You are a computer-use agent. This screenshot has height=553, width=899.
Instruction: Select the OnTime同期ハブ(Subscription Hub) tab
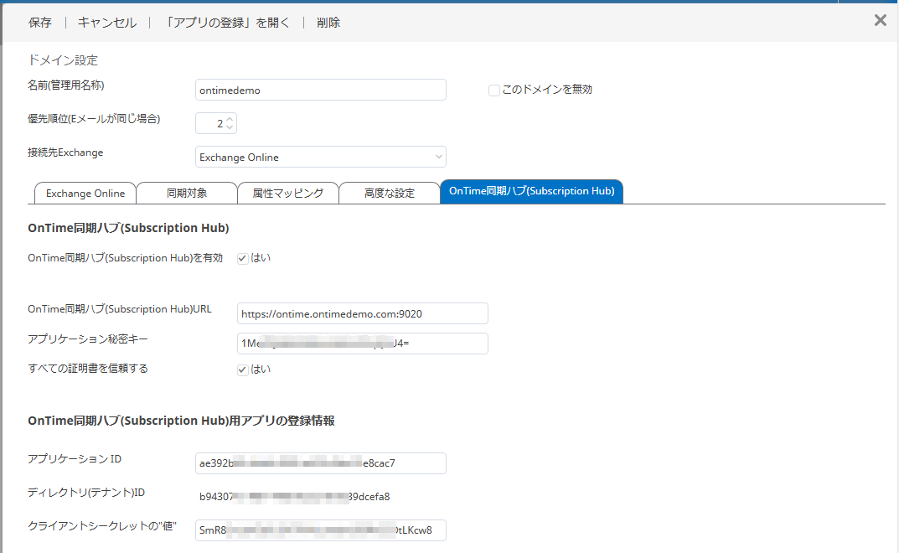coord(531,192)
